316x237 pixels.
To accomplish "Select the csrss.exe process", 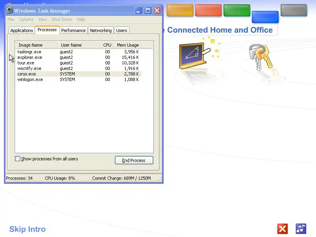I will pyautogui.click(x=79, y=74).
